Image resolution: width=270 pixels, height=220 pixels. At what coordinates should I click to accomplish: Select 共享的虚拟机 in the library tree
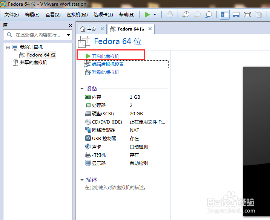click(x=34, y=63)
